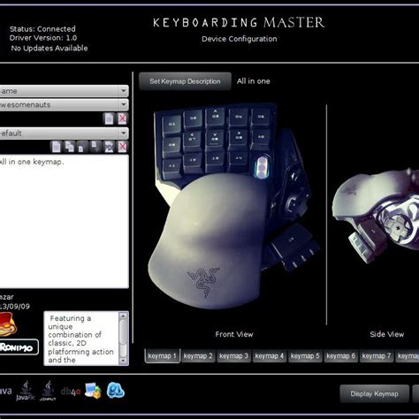
Task: Click the 'No Updates Available' text
Action: [x=50, y=48]
